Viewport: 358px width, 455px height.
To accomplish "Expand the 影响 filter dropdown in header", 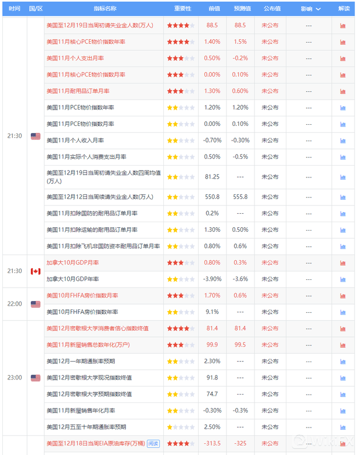I will pyautogui.click(x=310, y=9).
